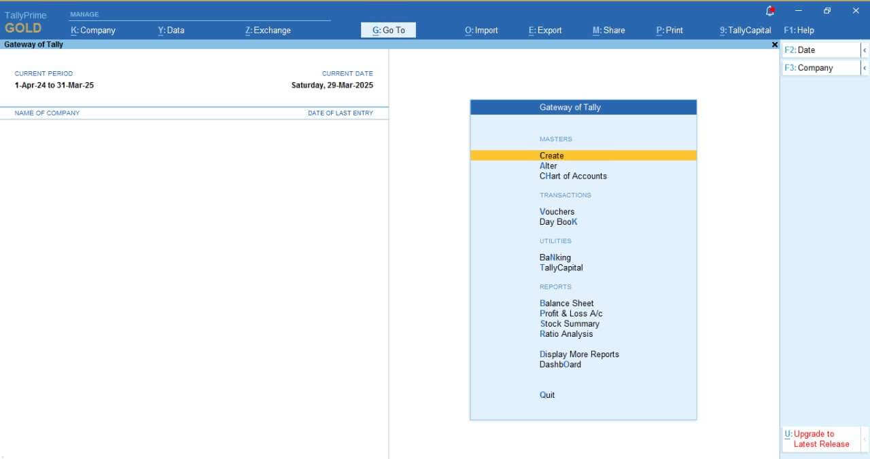Open the Balance Sheet report
This screenshot has height=459, width=870.
click(x=567, y=304)
